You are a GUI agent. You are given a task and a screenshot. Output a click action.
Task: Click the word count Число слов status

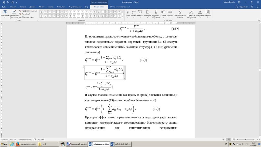(x=25, y=139)
